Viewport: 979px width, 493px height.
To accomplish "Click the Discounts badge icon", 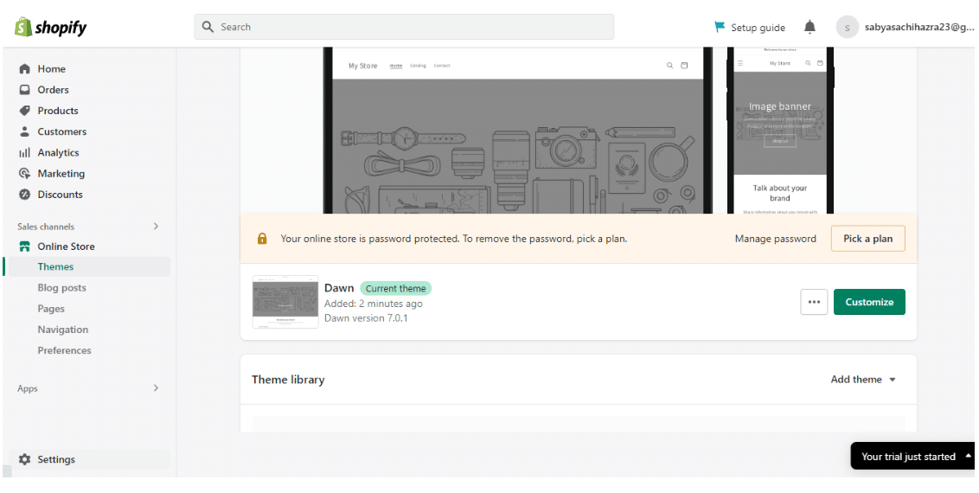I will pyautogui.click(x=25, y=195).
